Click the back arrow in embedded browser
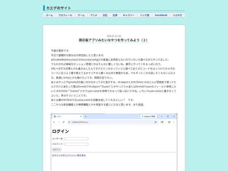The width and height of the screenshot is (228, 171). 54,122
